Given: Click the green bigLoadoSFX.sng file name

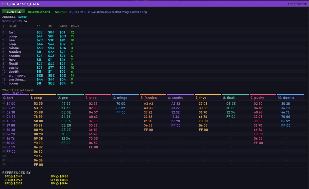Looking at the screenshot, I should [x=39, y=12].
